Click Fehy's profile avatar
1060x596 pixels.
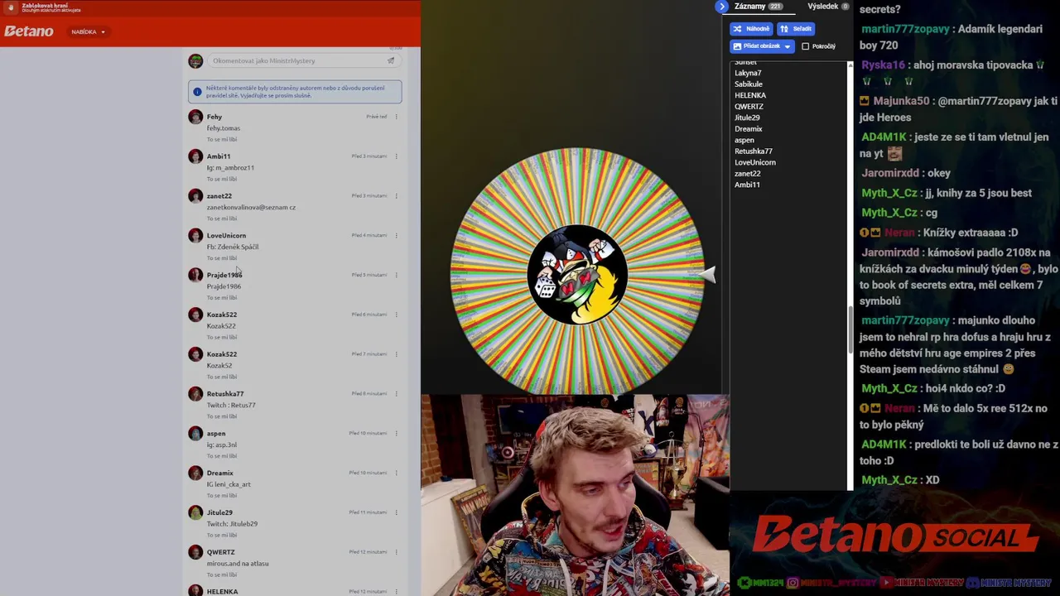[195, 117]
